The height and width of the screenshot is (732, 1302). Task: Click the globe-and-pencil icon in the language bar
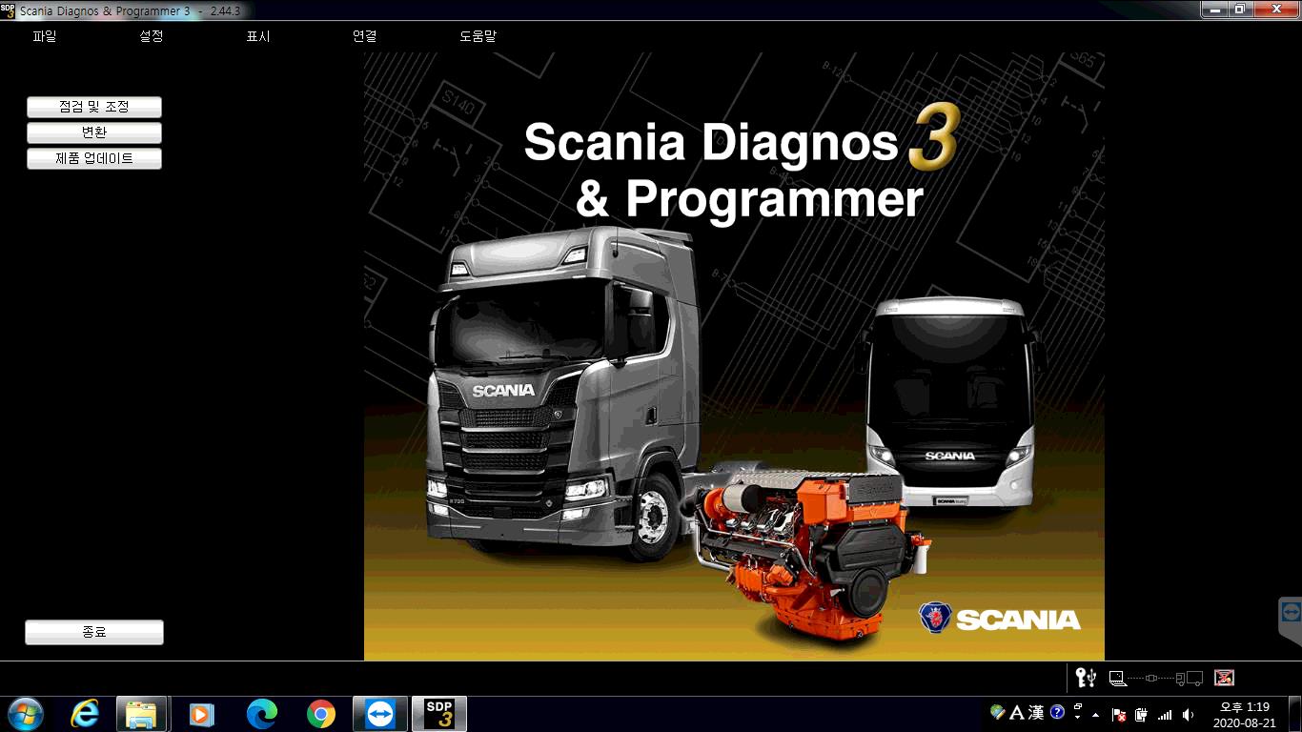tap(998, 713)
